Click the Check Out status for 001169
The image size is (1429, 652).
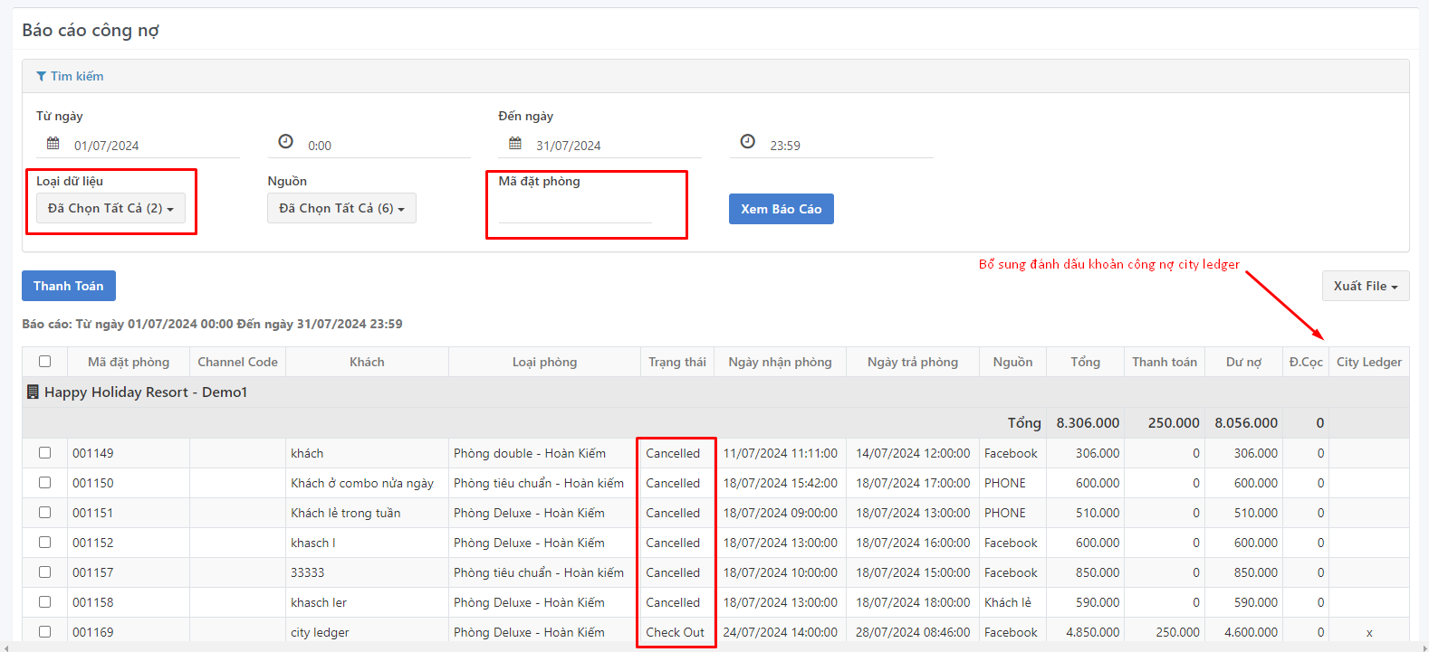point(675,632)
